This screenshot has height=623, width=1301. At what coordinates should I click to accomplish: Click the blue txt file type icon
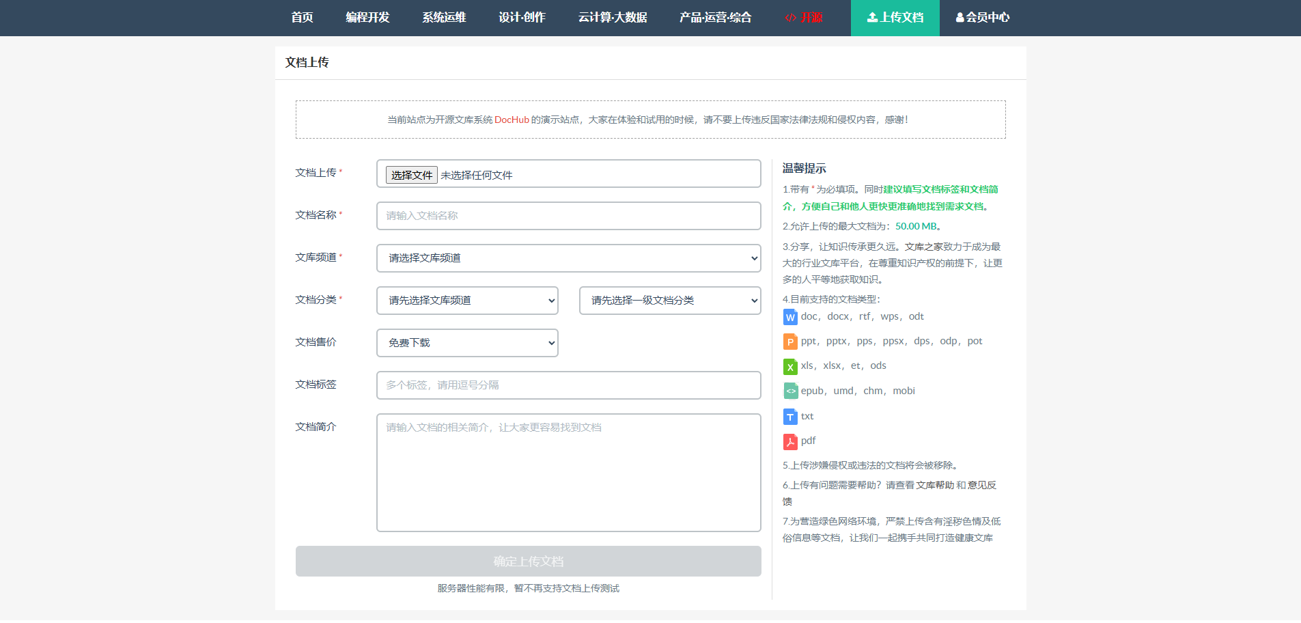[x=789, y=417]
